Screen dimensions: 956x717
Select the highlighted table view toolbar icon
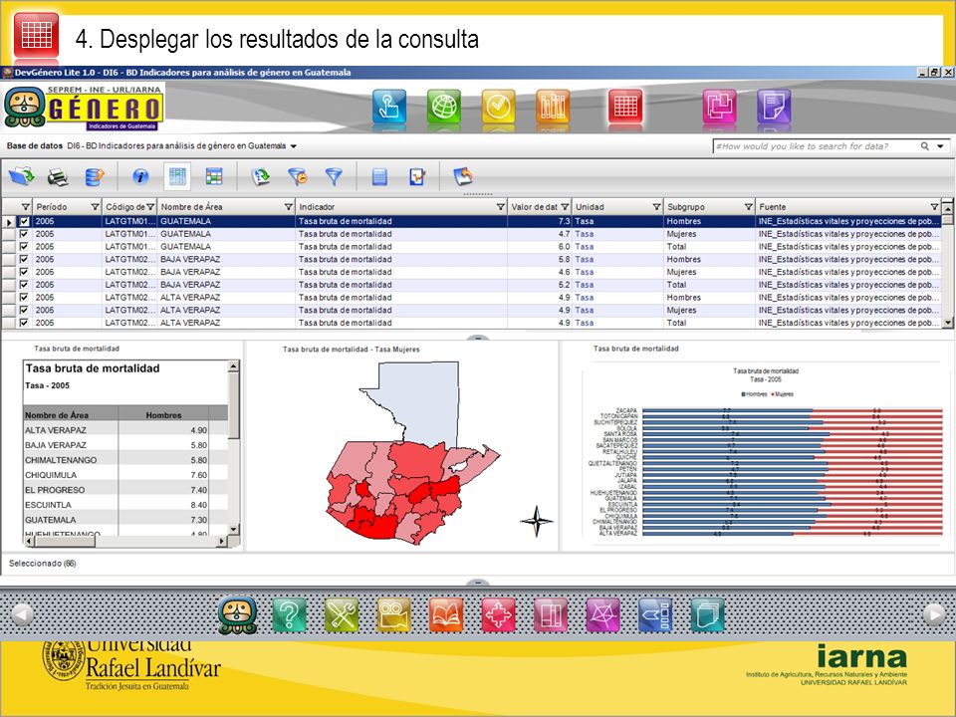177,177
